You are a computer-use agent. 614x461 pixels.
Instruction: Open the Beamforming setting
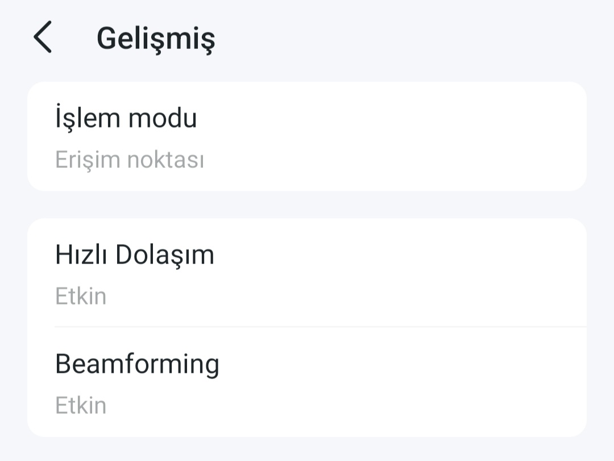307,382
